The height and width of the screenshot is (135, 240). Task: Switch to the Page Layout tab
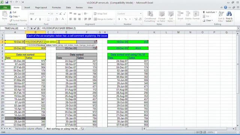click(x=41, y=7)
